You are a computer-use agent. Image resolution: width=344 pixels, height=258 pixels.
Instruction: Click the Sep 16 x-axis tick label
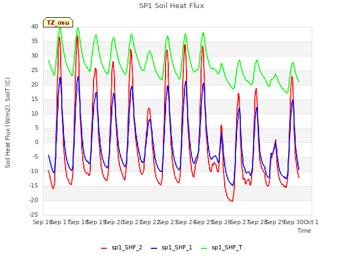[42, 222]
